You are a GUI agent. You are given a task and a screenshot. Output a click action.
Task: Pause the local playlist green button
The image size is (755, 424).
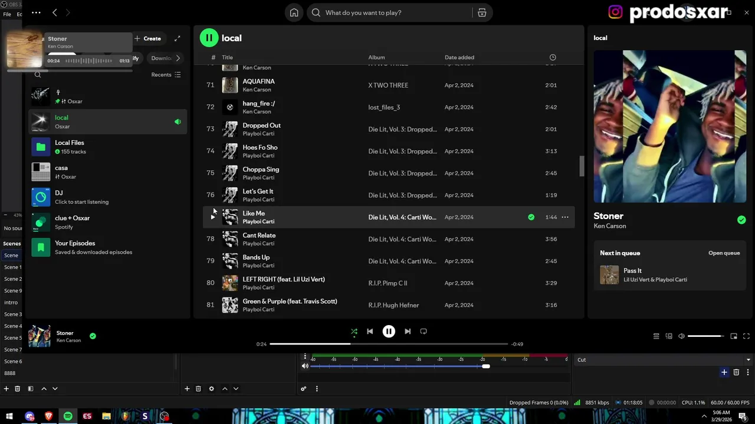[x=209, y=38]
